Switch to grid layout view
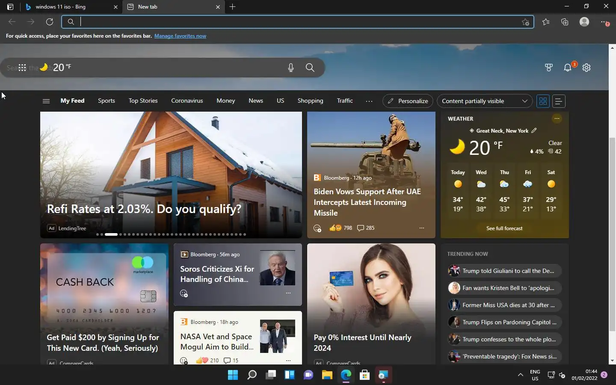 tap(543, 101)
